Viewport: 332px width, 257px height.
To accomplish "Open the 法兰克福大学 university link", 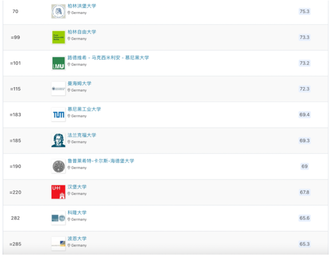I will click(x=82, y=135).
